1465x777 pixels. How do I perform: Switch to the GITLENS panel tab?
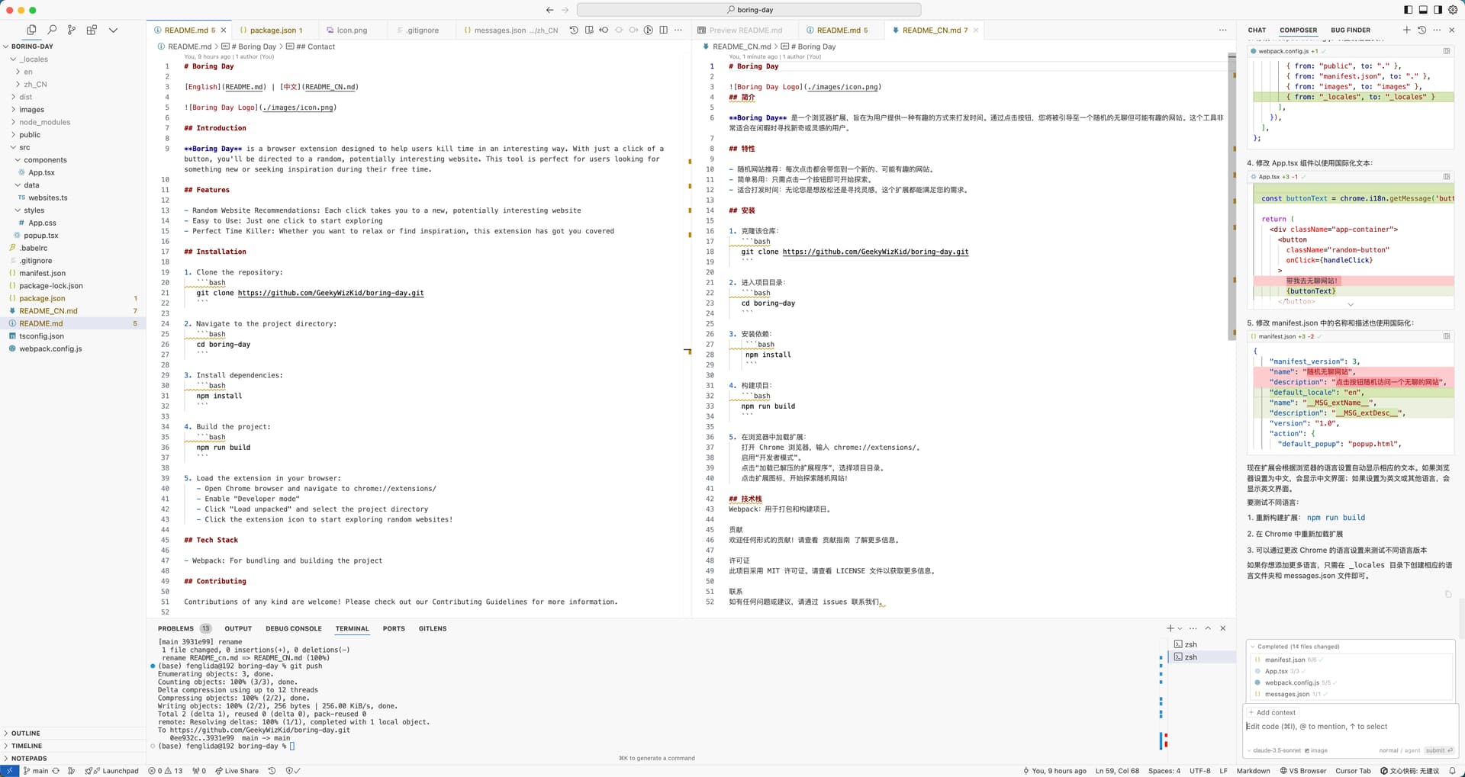[x=433, y=629]
